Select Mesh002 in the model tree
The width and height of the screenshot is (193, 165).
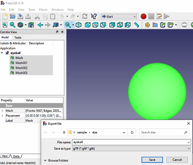click(21, 68)
